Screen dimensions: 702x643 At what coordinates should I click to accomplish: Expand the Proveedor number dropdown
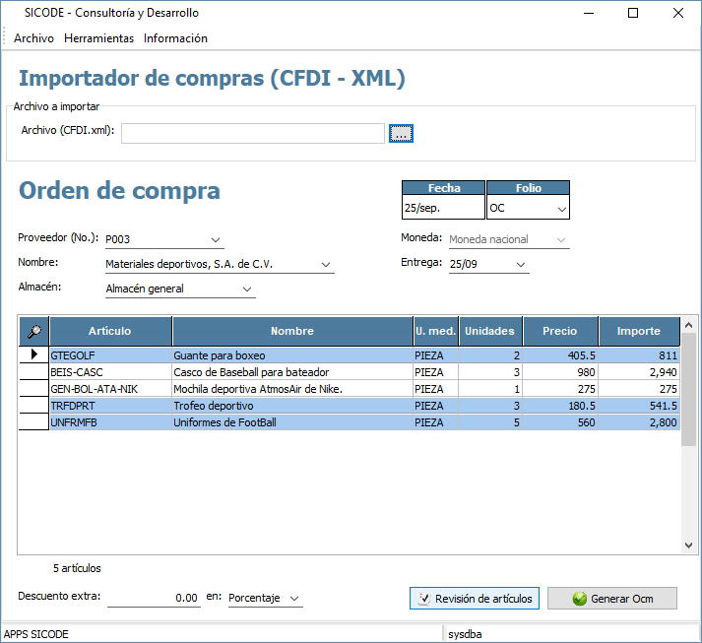[x=216, y=239]
